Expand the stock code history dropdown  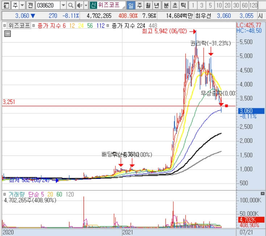coord(63,5)
